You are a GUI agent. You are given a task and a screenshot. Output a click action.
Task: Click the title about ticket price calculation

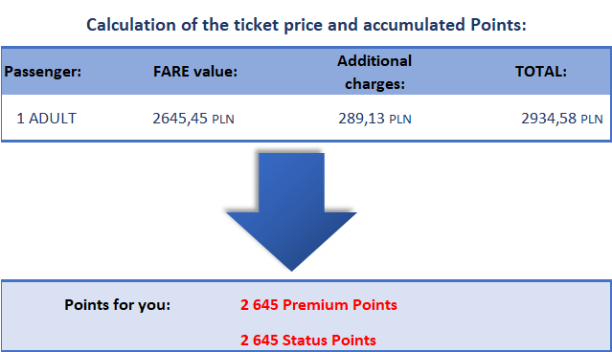pyautogui.click(x=306, y=25)
